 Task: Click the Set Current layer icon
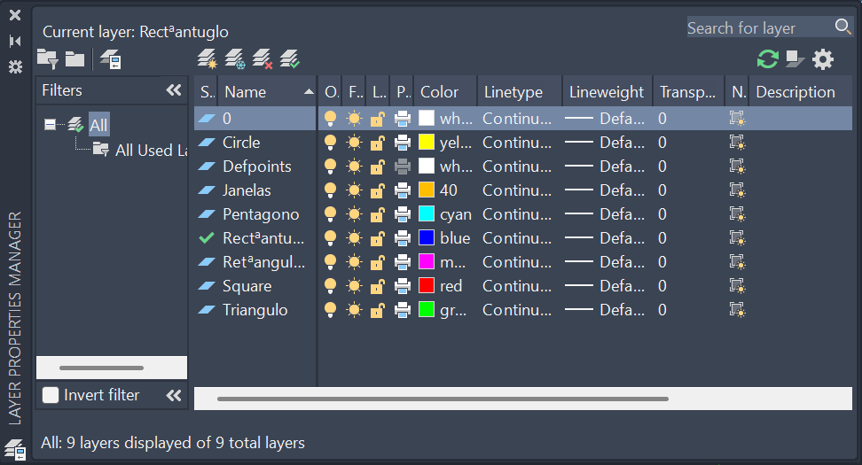click(290, 59)
